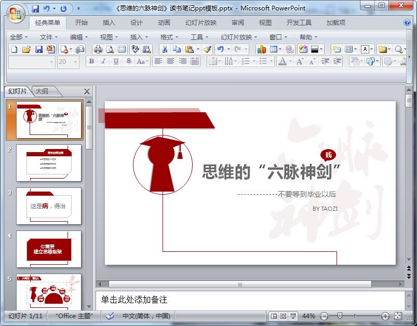The width and height of the screenshot is (417, 326).
Task: Open the 帮助 classic menu
Action: tap(308, 37)
